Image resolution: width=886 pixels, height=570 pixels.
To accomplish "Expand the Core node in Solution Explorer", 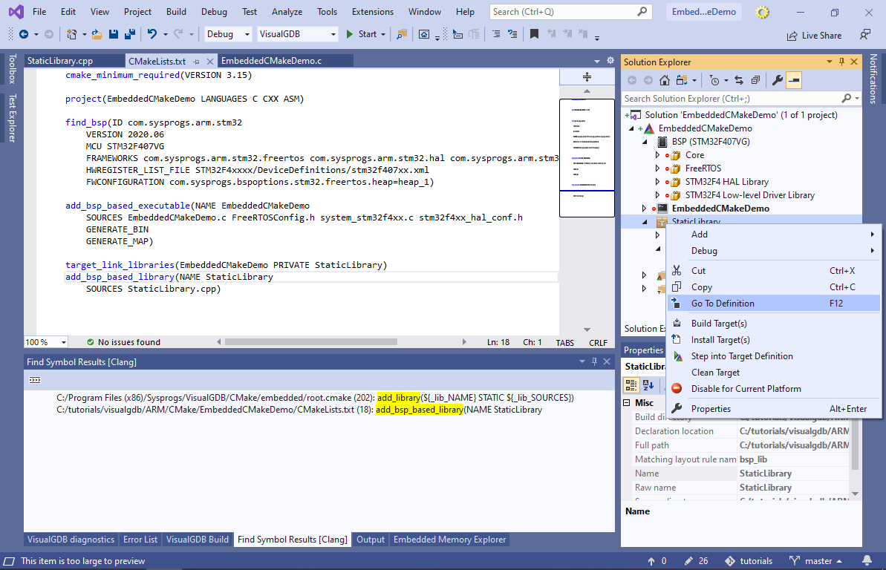I will (x=657, y=155).
